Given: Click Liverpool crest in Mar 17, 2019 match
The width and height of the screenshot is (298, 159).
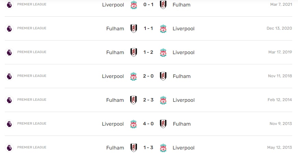Looking at the screenshot, I should coord(163,52).
